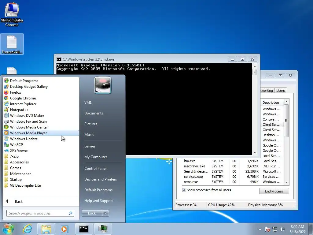Open My Computer from the Start menu
Viewport: 313px width, 235px height.
point(96,157)
